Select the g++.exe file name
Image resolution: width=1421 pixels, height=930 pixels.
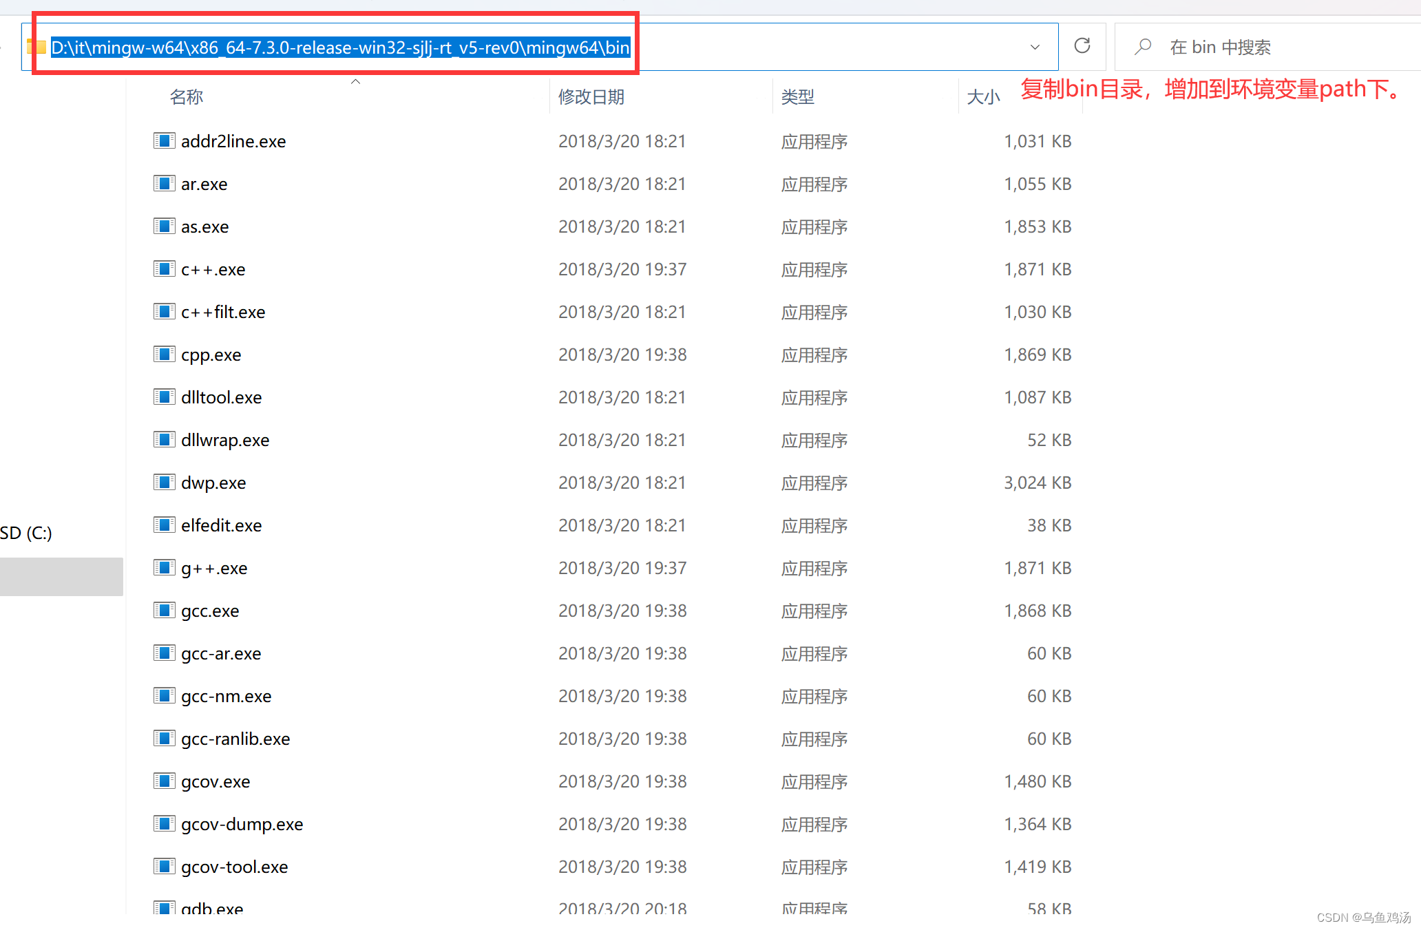click(214, 568)
